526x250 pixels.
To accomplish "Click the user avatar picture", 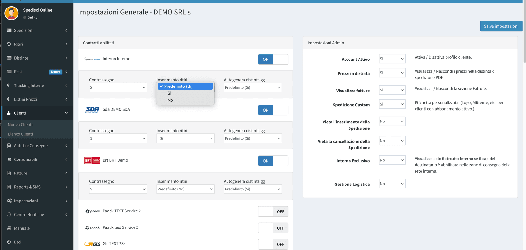I will 12,13.
